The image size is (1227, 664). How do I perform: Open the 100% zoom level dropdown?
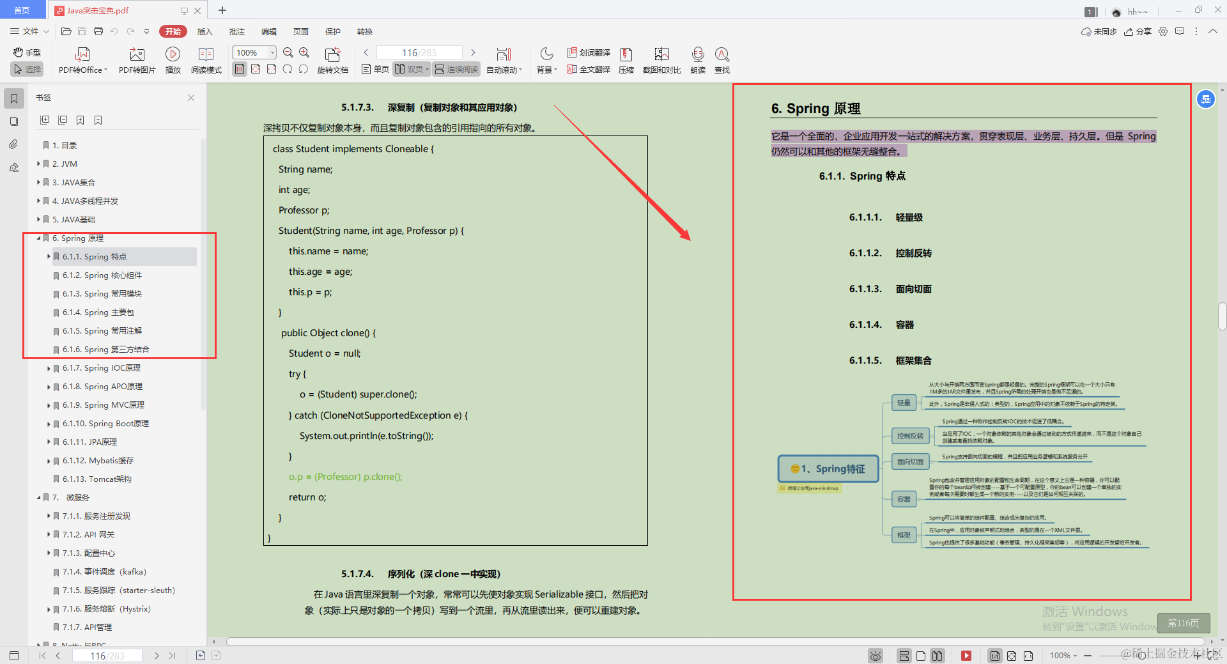(x=272, y=52)
